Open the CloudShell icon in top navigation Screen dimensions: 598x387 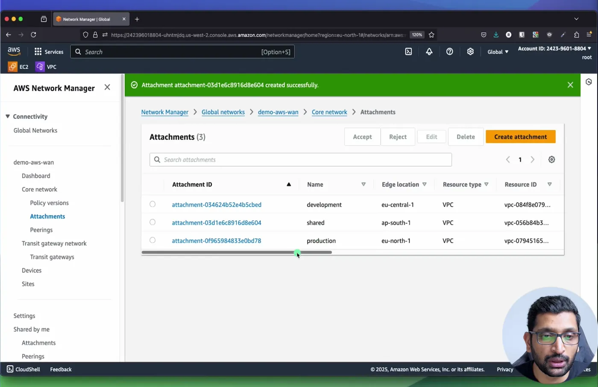coord(408,52)
